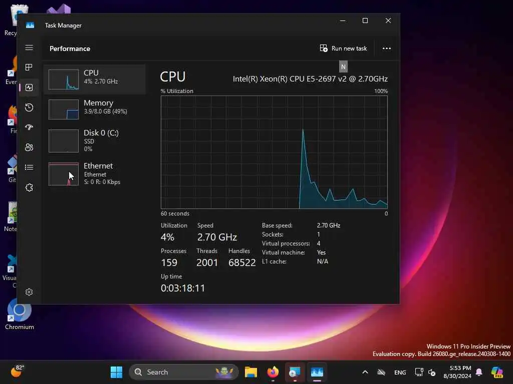Open the taskbar app left of Task Manager
This screenshot has width=513, height=384.
point(295,372)
